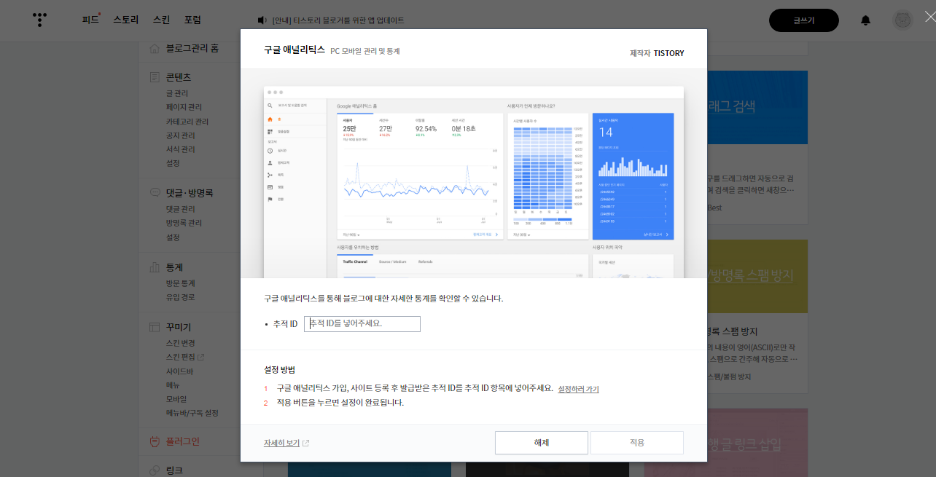The width and height of the screenshot is (936, 477).
Task: Open 설정 under 콘텐츠
Action: tap(173, 163)
